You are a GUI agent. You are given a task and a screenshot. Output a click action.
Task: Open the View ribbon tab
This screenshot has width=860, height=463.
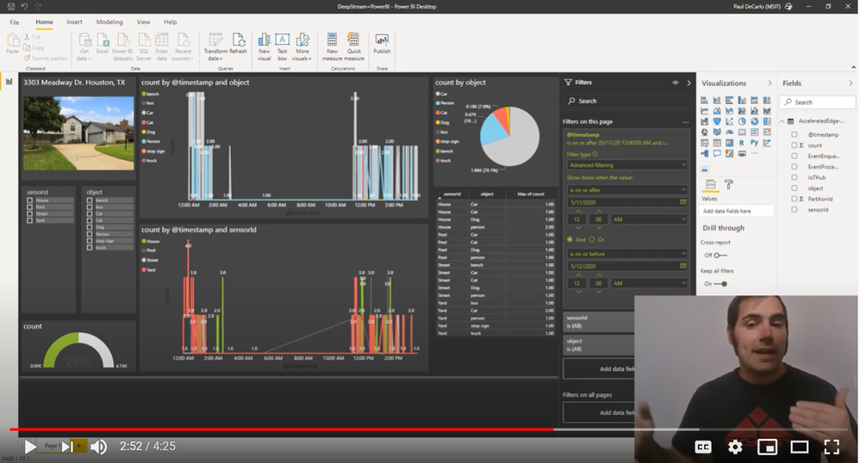pos(144,22)
